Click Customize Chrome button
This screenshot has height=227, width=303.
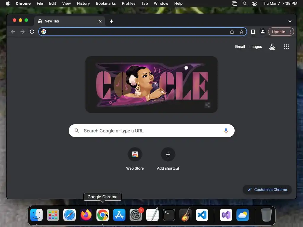[267, 189]
